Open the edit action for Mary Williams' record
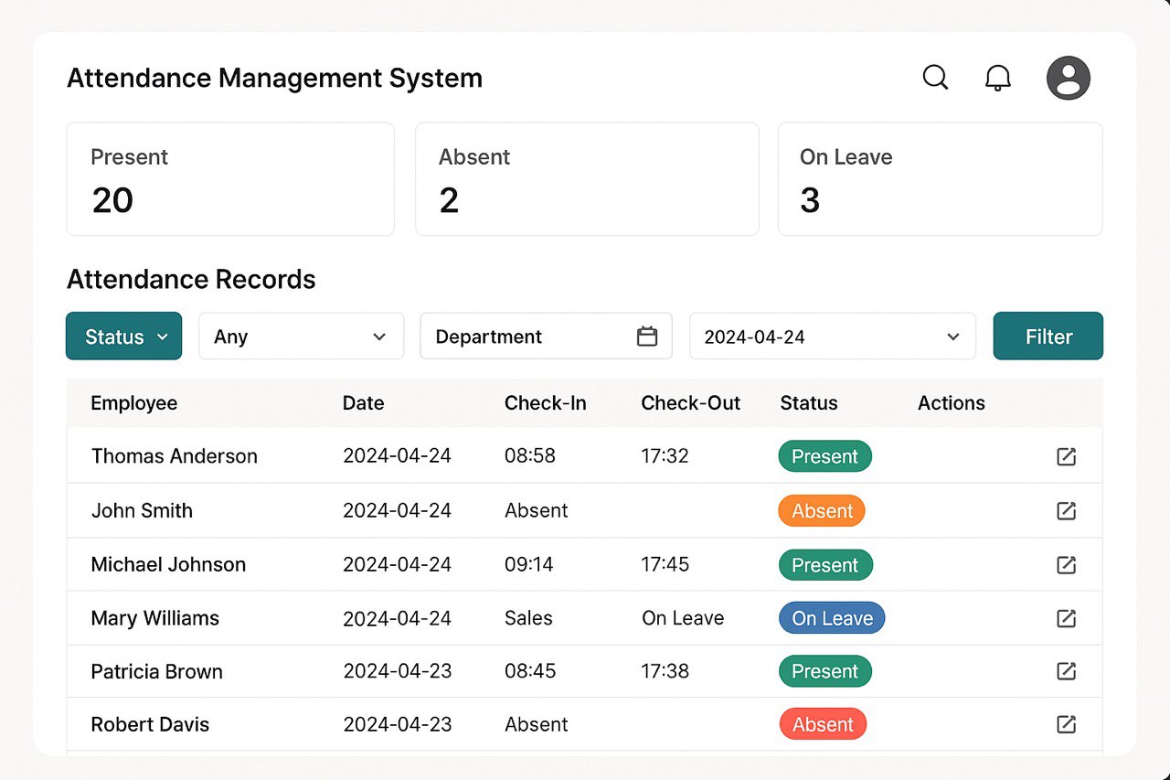 1066,618
